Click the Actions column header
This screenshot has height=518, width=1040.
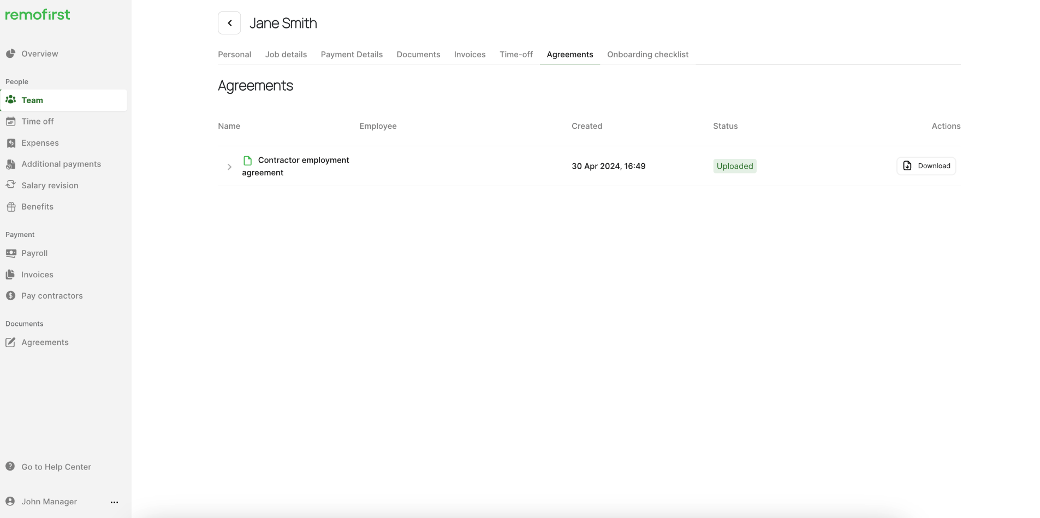point(946,126)
